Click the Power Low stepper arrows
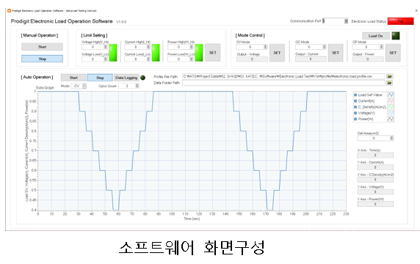The height and width of the screenshot is (264, 420). pos(191,59)
